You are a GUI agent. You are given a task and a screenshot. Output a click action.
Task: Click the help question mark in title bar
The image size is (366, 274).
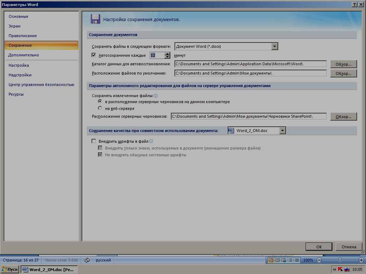354,4
